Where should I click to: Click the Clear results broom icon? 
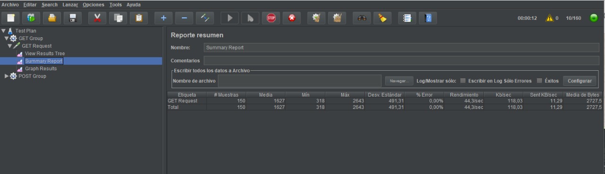tap(316, 18)
